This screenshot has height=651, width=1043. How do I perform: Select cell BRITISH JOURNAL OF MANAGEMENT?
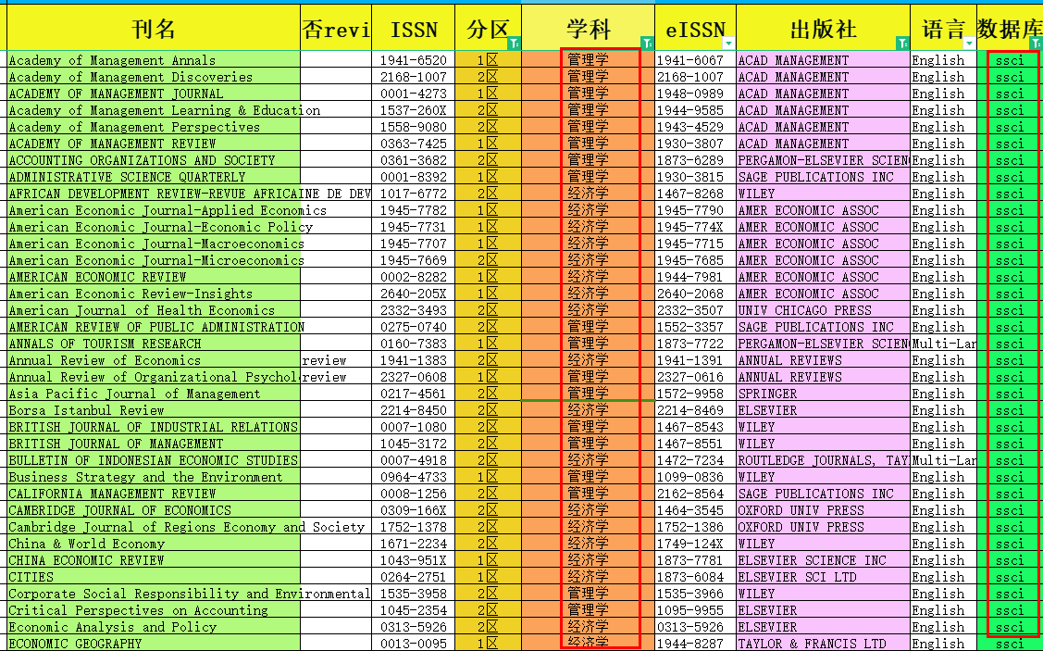coord(154,444)
